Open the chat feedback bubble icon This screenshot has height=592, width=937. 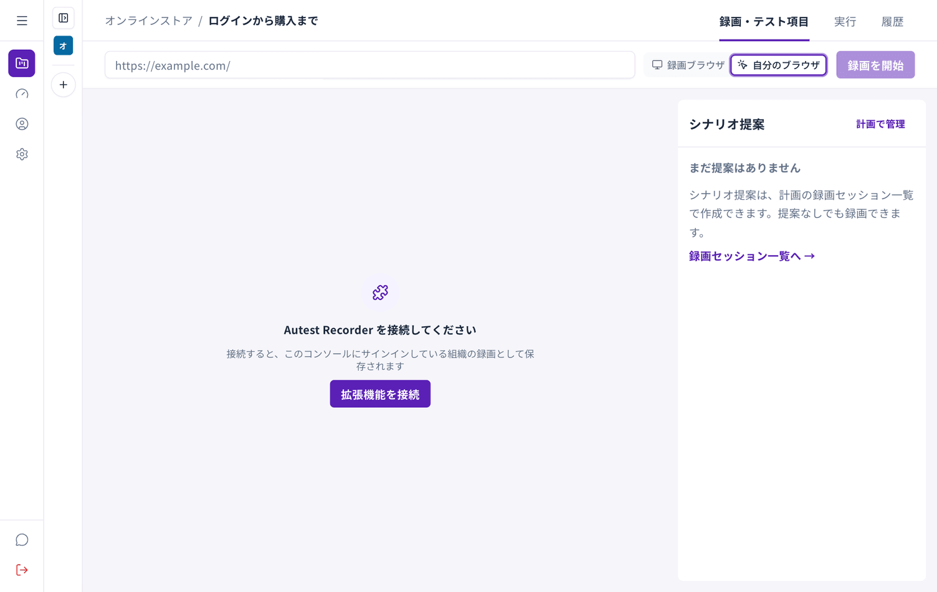[22, 540]
